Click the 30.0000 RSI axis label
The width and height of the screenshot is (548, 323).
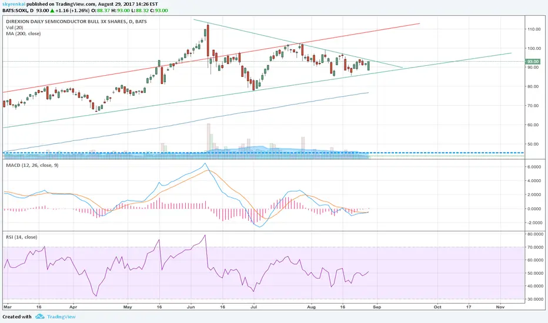[x=535, y=300]
